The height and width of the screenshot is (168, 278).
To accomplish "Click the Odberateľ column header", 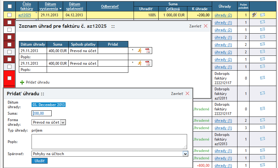I will (110, 6).
